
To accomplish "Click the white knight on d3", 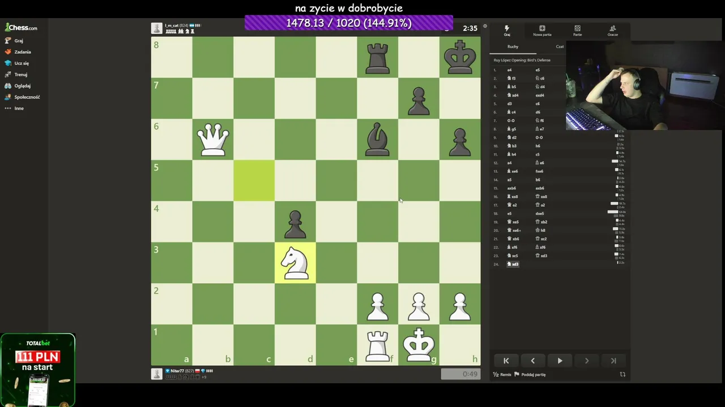I will point(295,263).
